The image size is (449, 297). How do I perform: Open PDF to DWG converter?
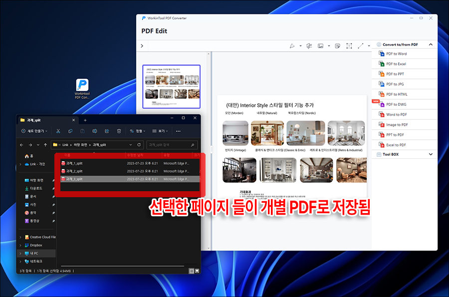[404, 104]
